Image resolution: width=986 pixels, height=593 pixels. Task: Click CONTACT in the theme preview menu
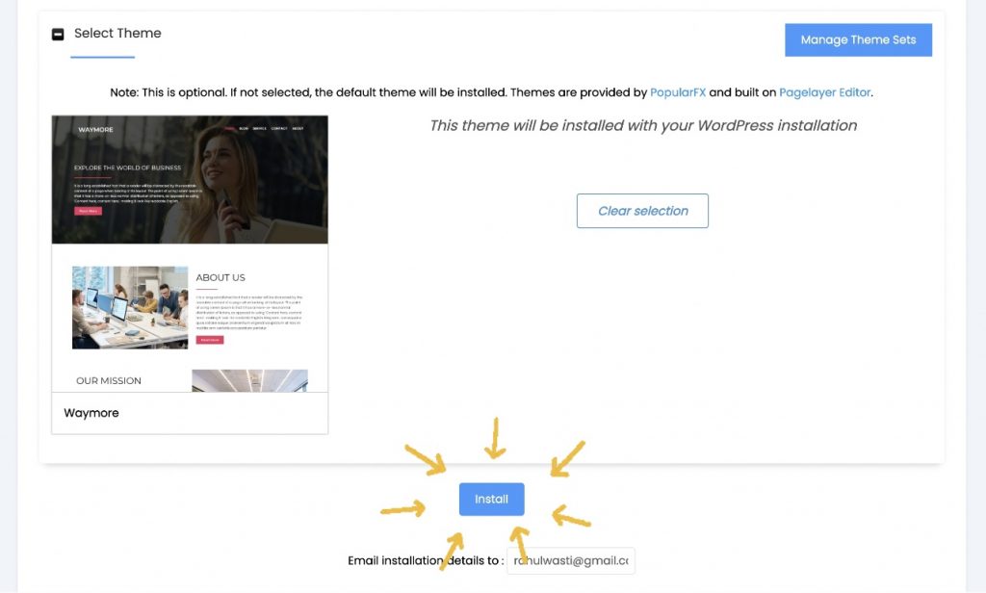(x=279, y=128)
